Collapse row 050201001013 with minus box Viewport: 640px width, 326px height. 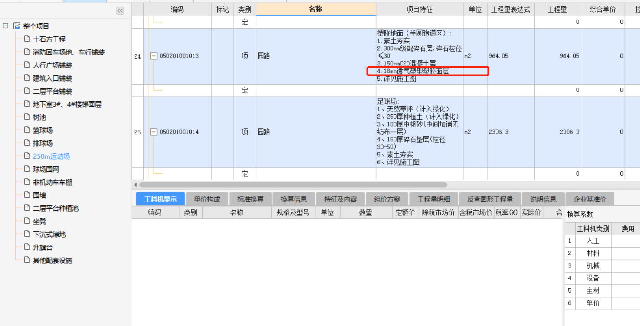(x=154, y=56)
